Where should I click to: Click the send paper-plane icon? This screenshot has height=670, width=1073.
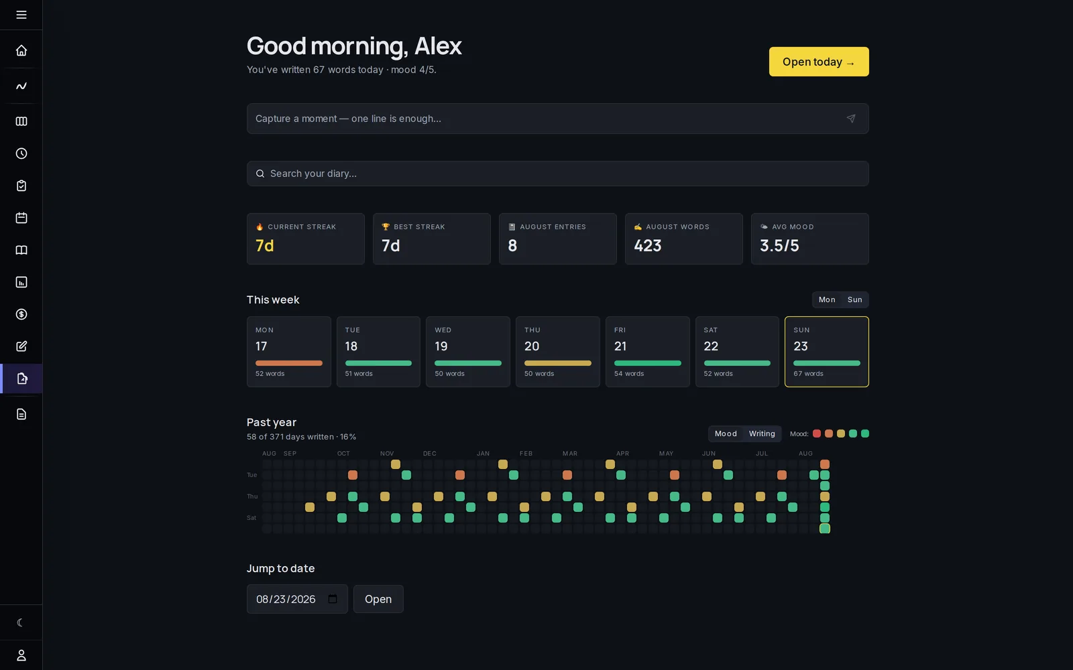tap(851, 119)
